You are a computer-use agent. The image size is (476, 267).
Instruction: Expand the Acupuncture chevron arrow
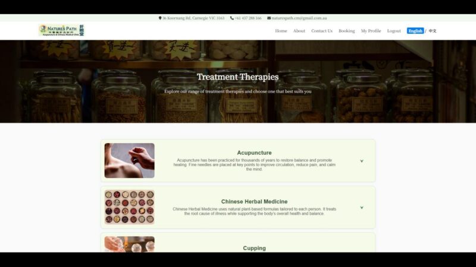[361, 161]
